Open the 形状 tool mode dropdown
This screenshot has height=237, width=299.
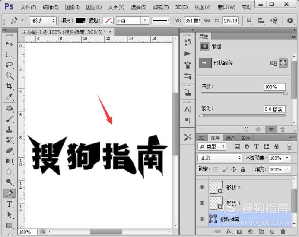[43, 20]
